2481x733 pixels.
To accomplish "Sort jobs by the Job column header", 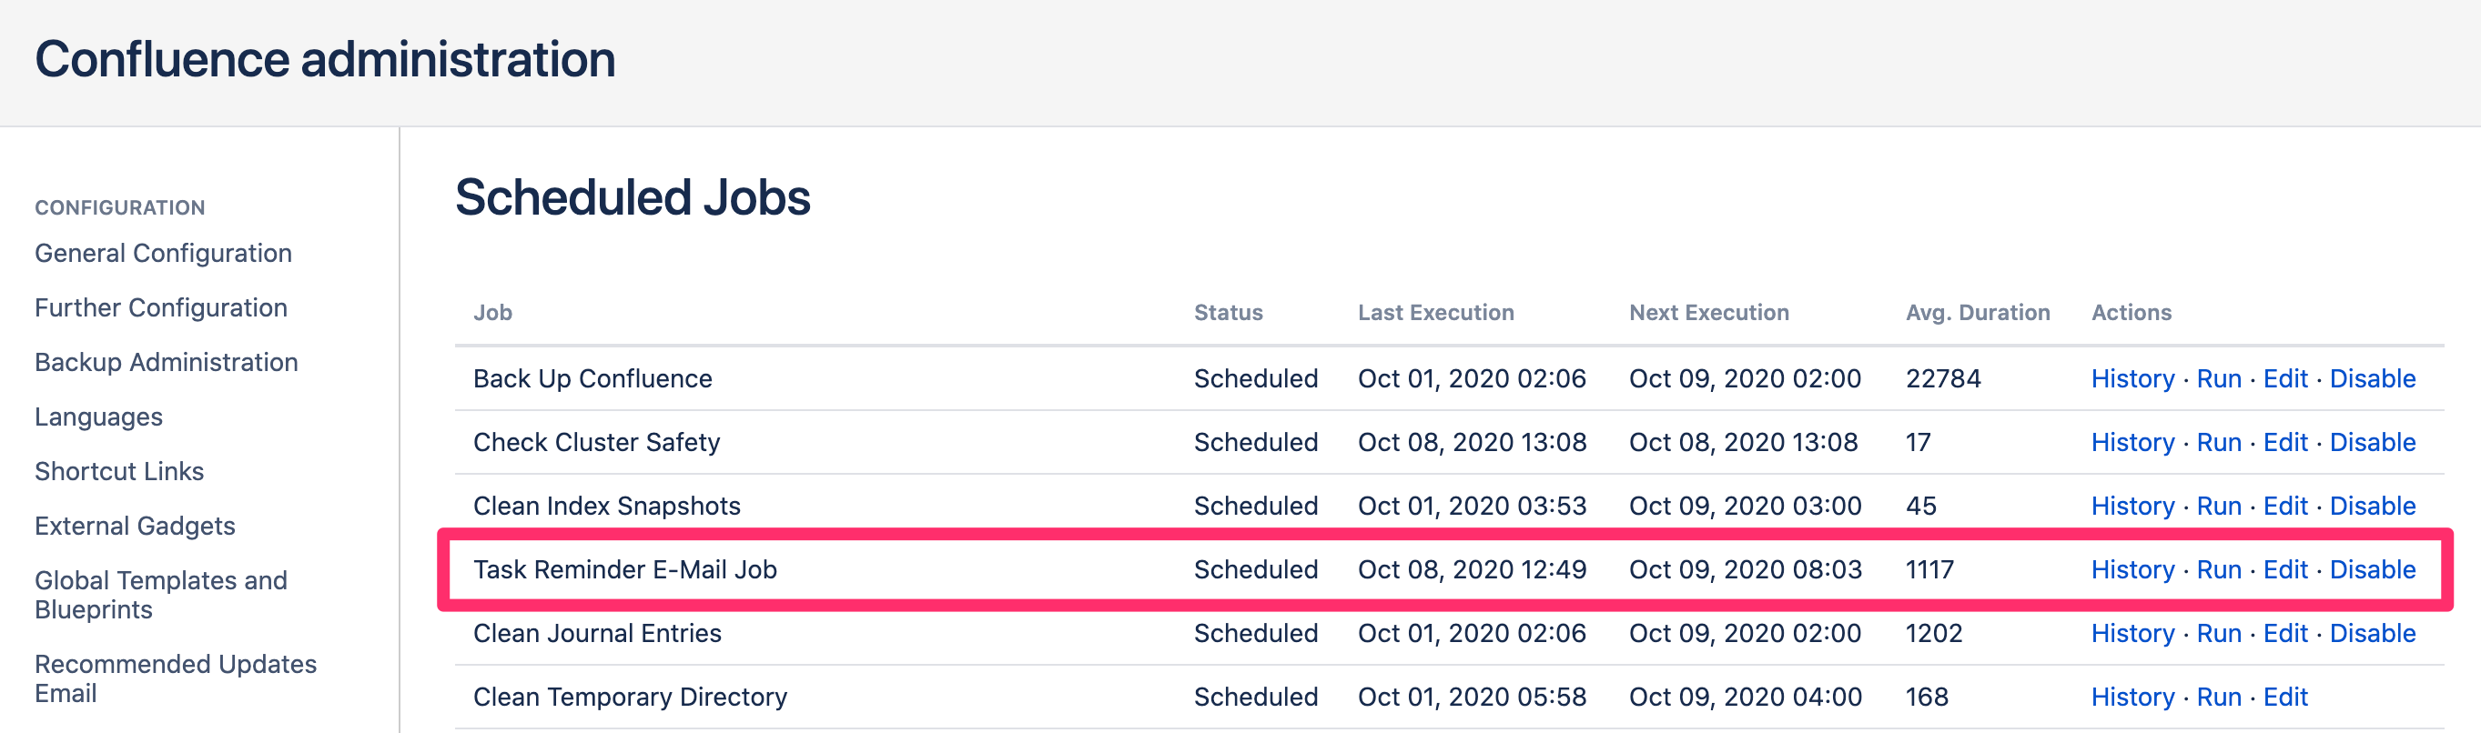I will 492,312.
